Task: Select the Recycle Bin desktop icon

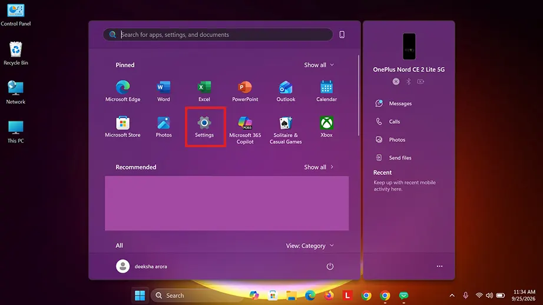Action: [x=15, y=54]
